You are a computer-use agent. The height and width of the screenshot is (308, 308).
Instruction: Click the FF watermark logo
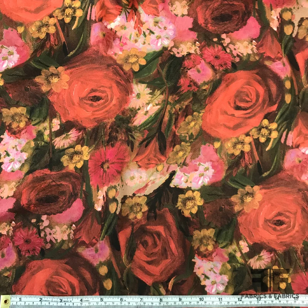click(x=271, y=280)
